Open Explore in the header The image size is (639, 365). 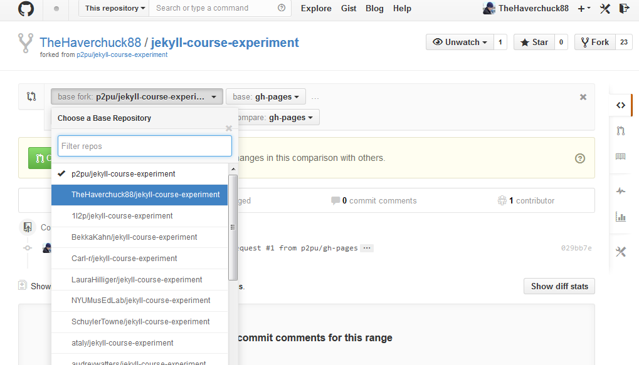coord(316,9)
